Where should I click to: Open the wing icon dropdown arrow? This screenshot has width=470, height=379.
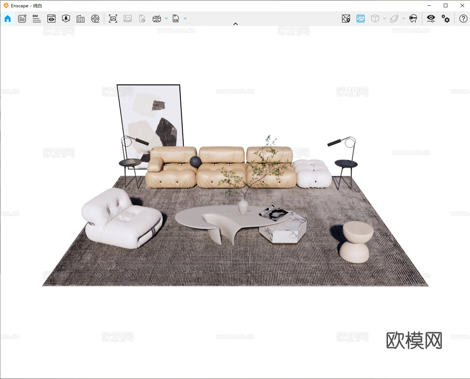pos(404,18)
